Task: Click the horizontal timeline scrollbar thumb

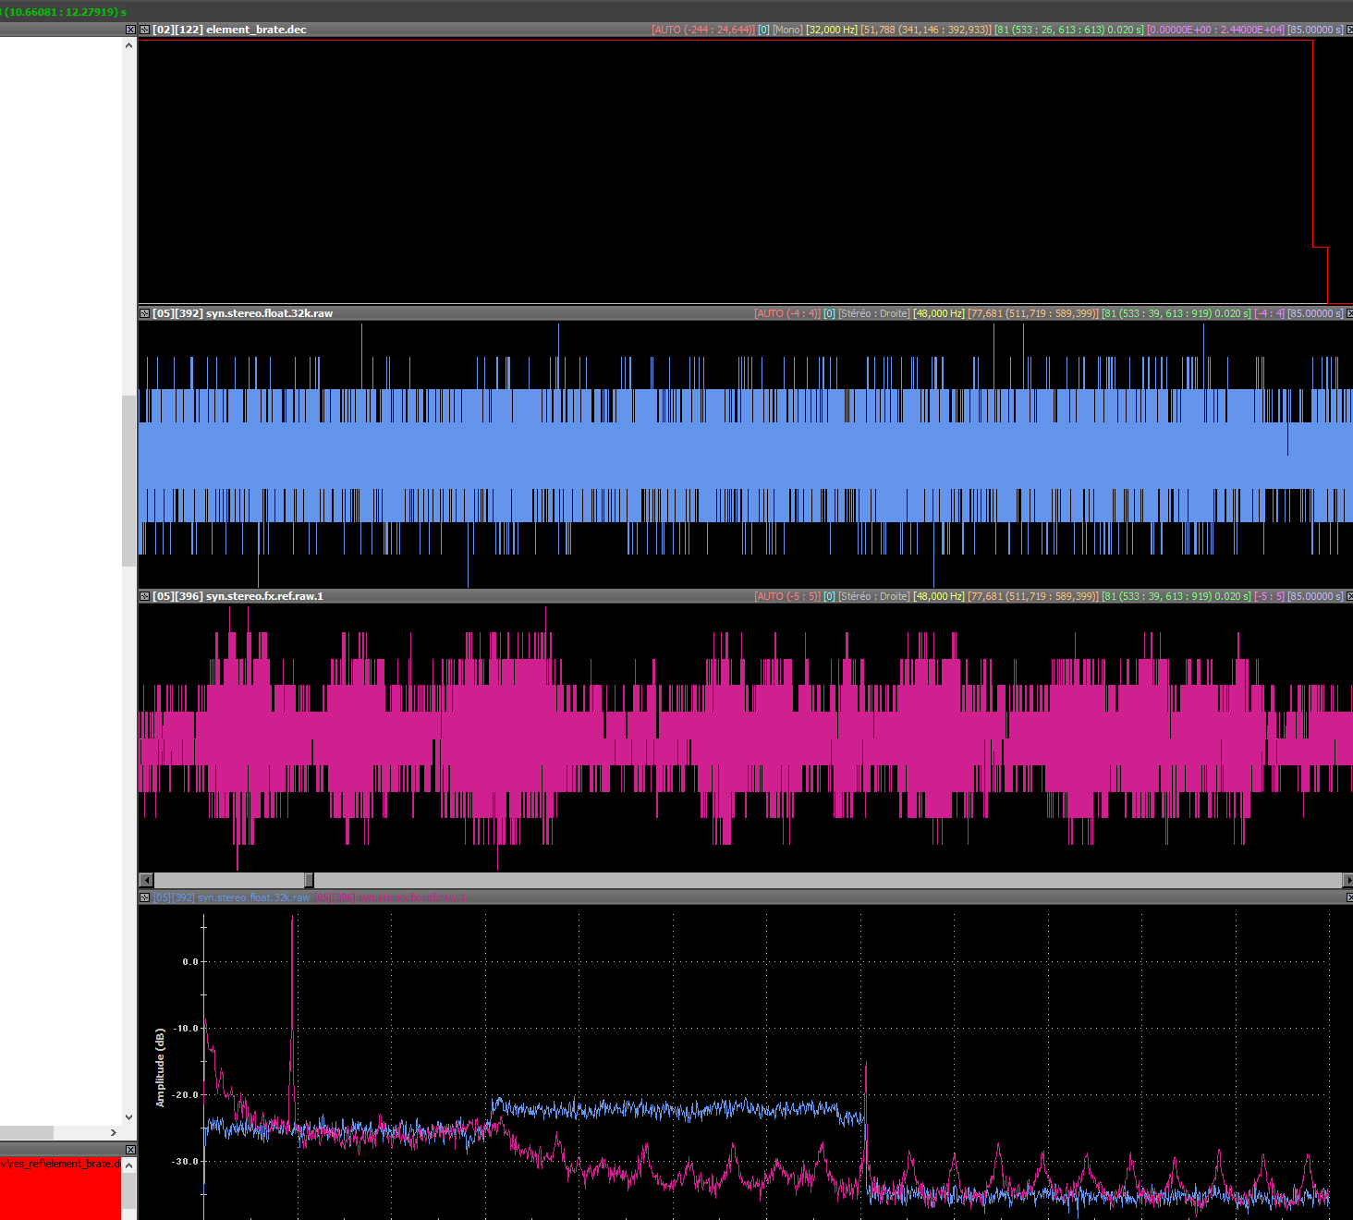Action: point(309,880)
